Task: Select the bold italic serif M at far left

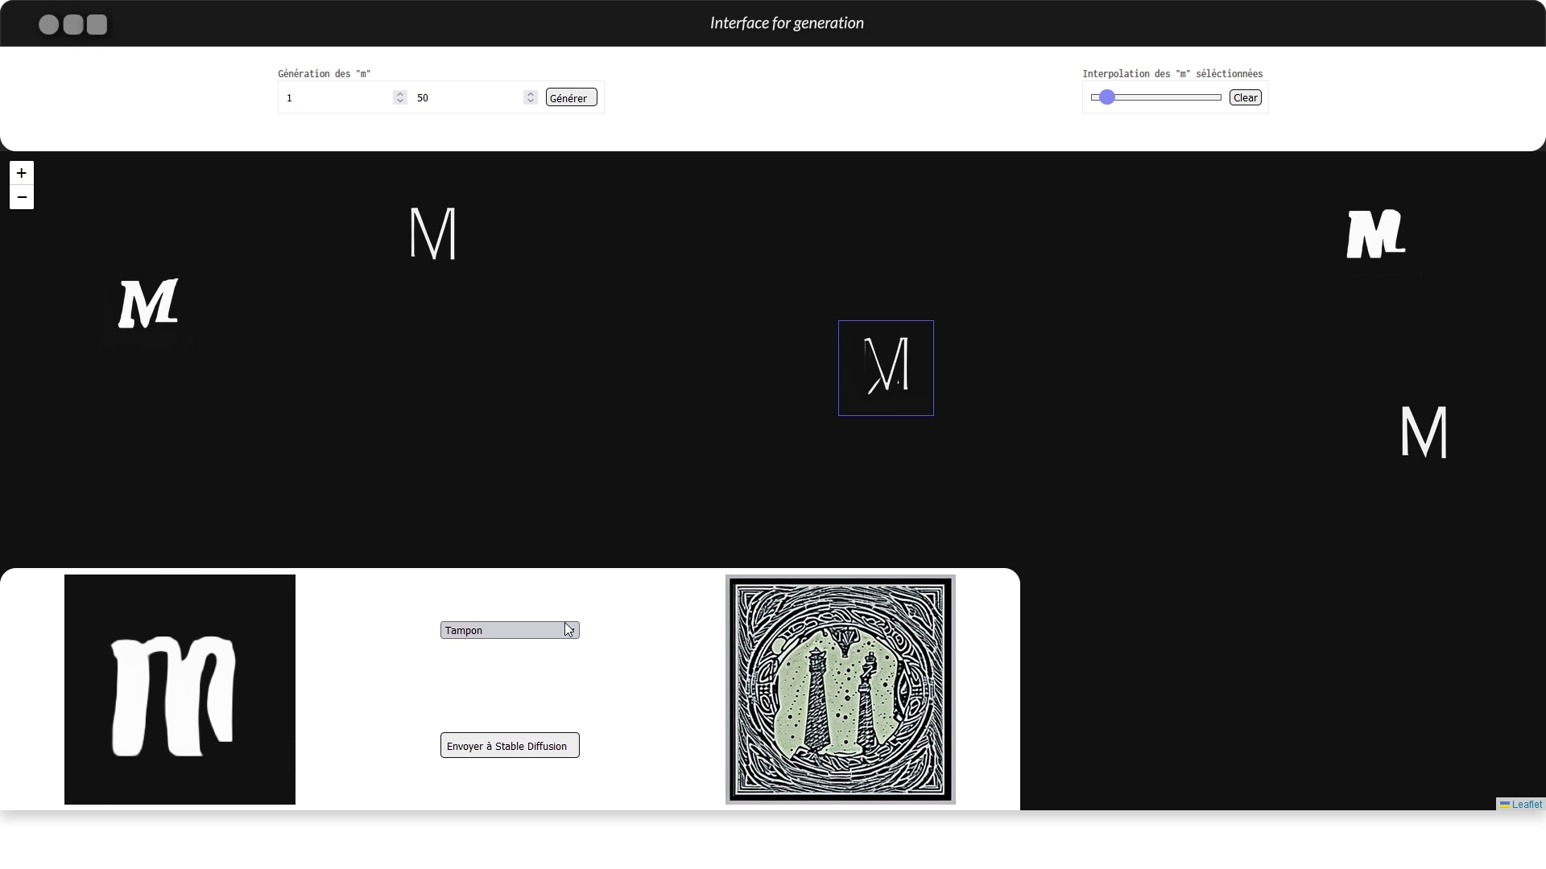Action: pos(148,303)
